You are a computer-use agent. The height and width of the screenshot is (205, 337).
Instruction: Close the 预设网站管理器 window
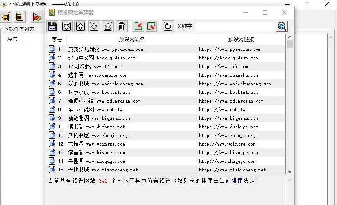point(285,12)
